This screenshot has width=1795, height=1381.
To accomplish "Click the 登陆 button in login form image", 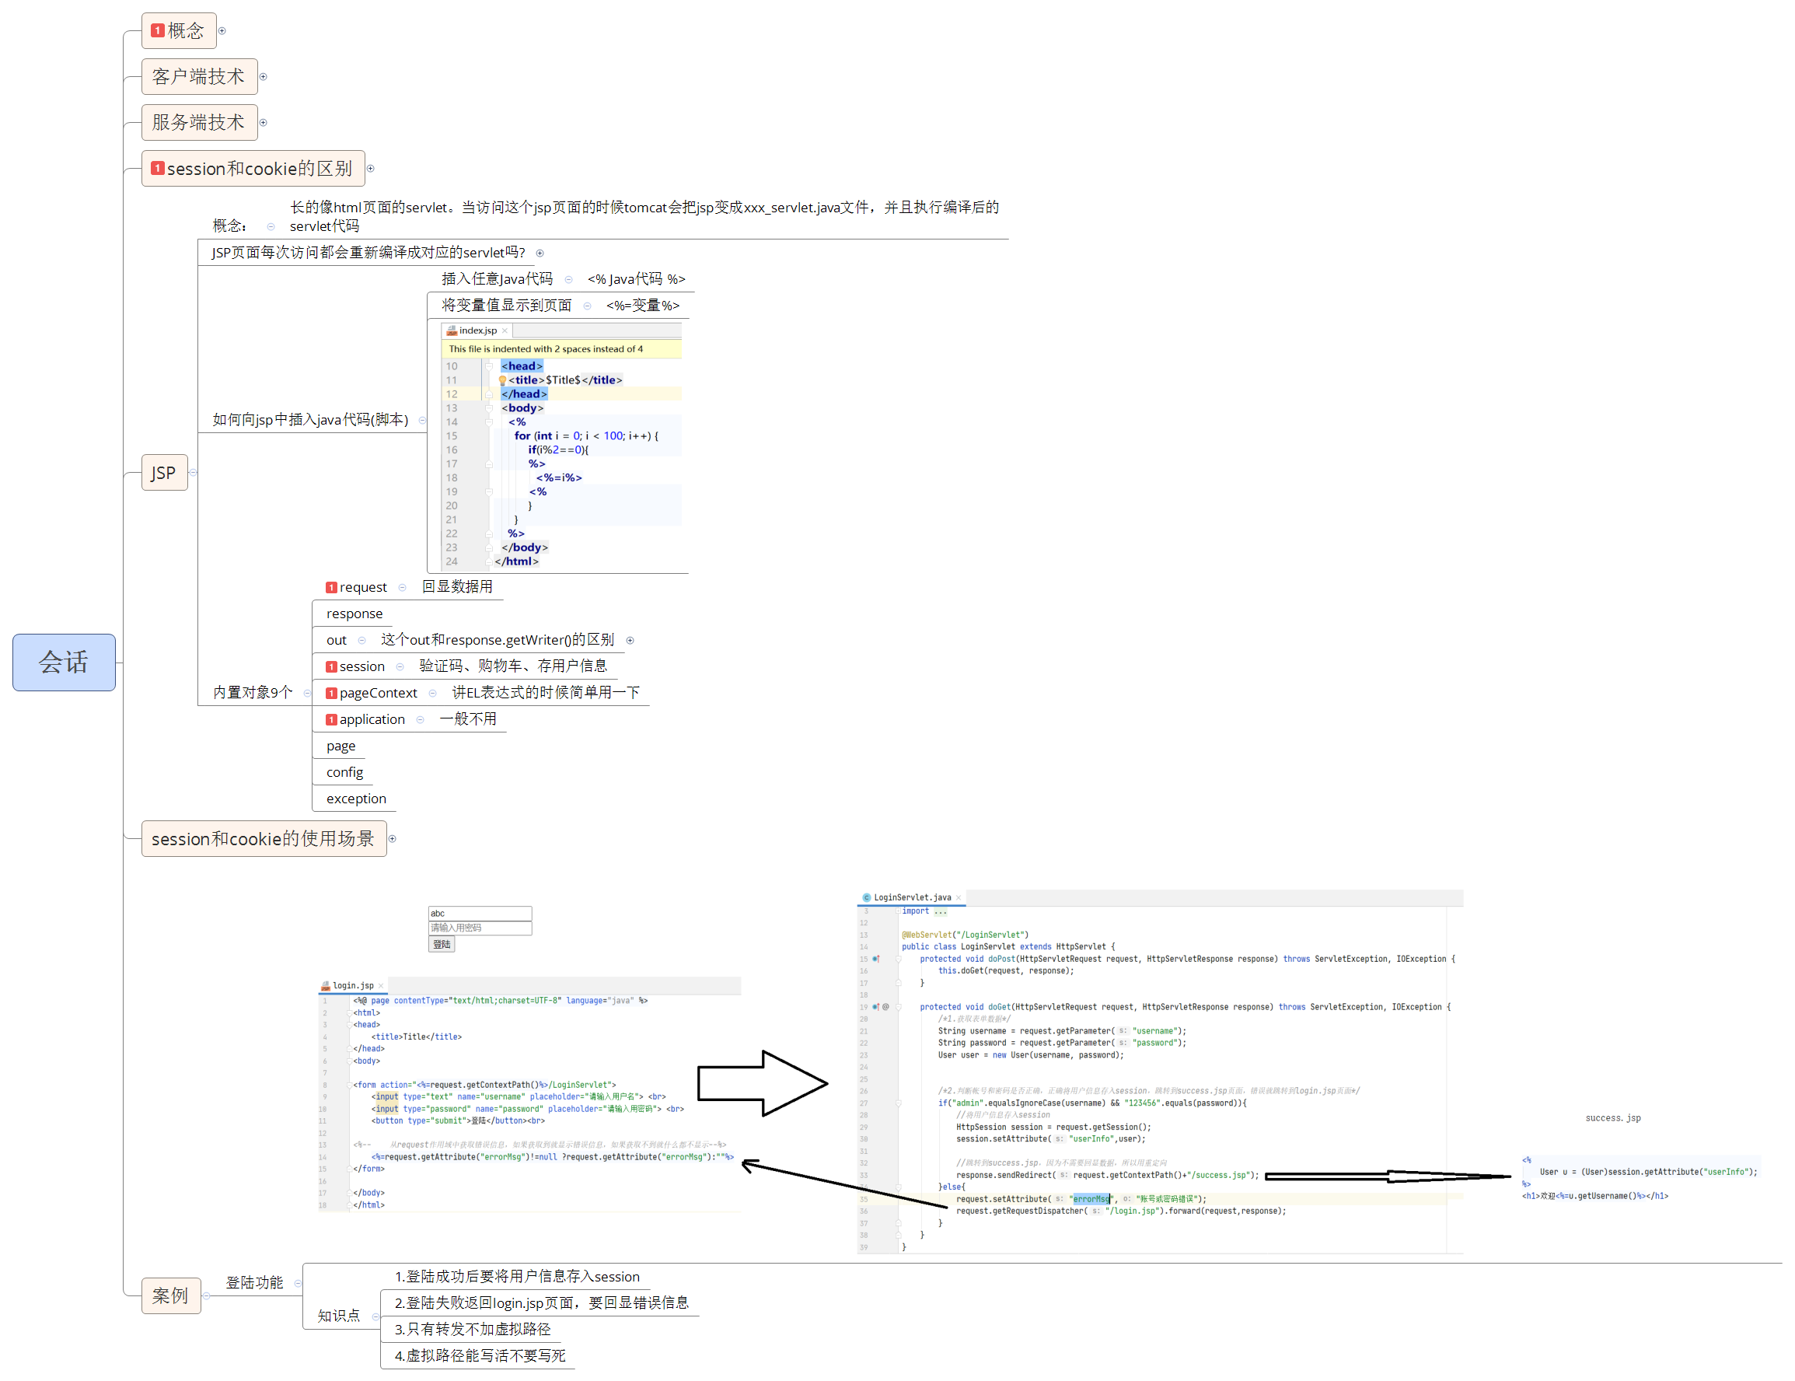I will 442,944.
